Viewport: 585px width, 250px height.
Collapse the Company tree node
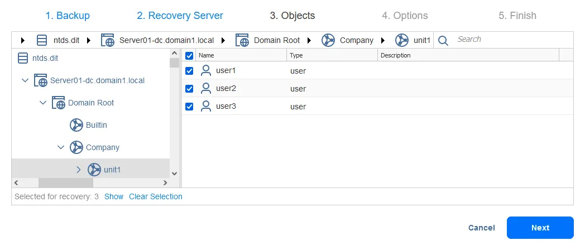[61, 147]
